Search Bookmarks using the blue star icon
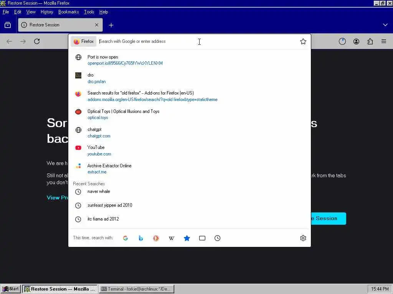This screenshot has height=294, width=393. coord(187,238)
